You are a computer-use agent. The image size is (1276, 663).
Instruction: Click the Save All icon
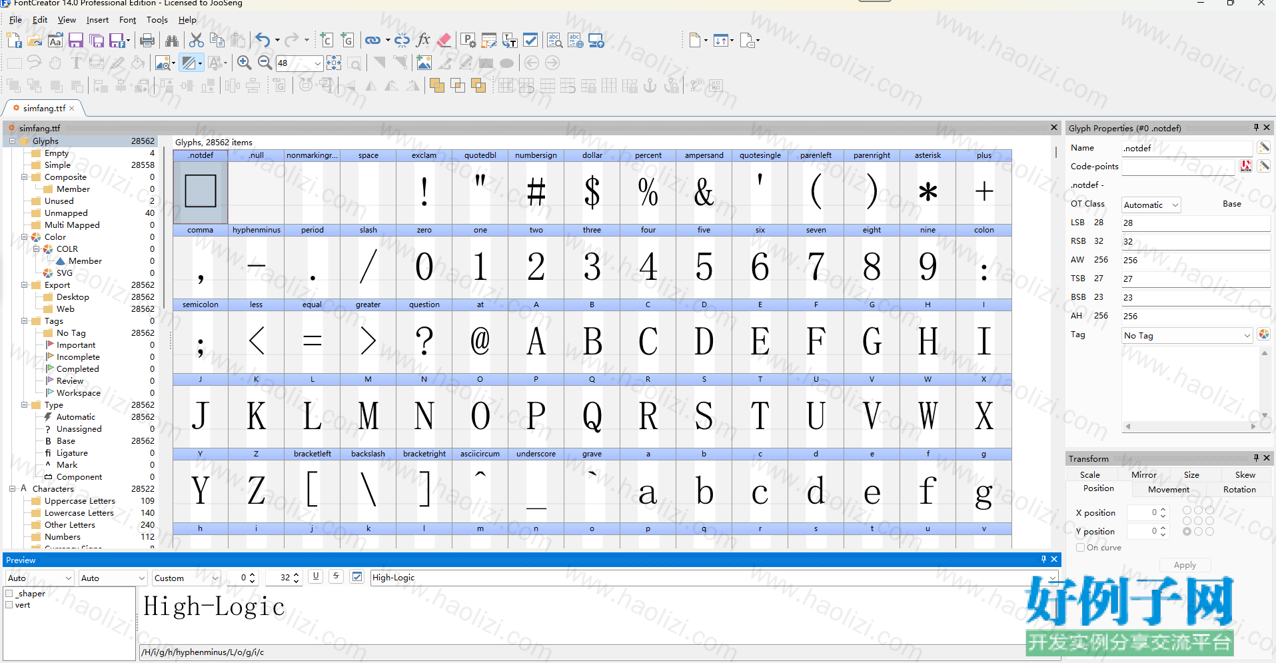[97, 41]
